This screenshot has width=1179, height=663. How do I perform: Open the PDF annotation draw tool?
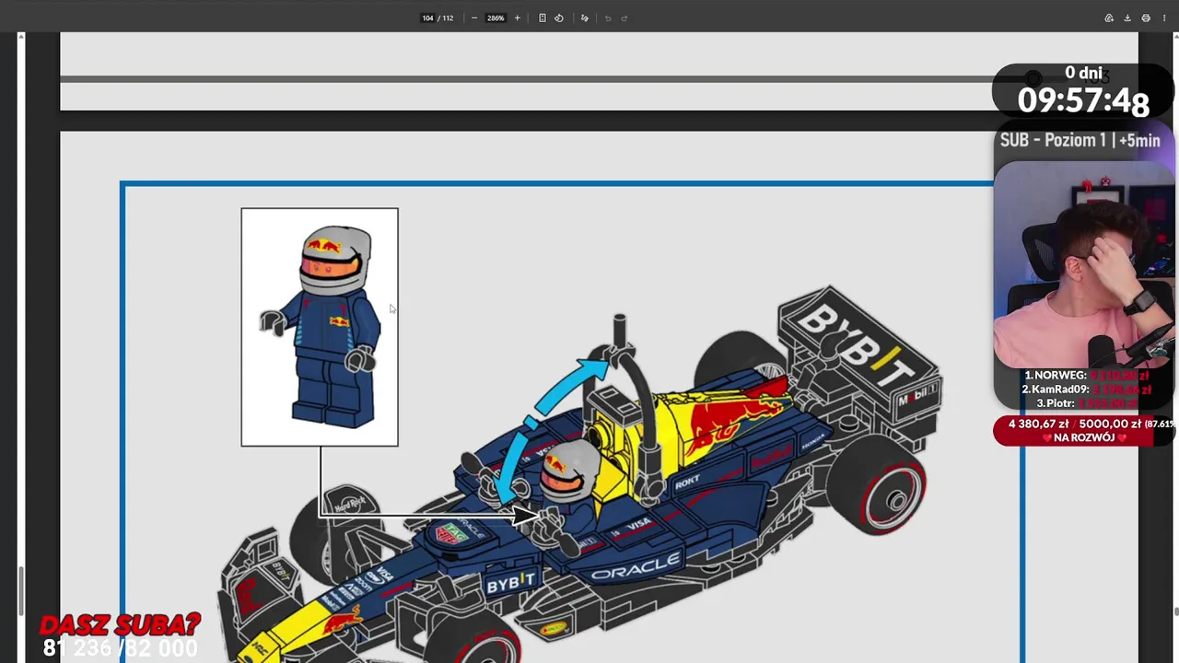pyautogui.click(x=584, y=17)
